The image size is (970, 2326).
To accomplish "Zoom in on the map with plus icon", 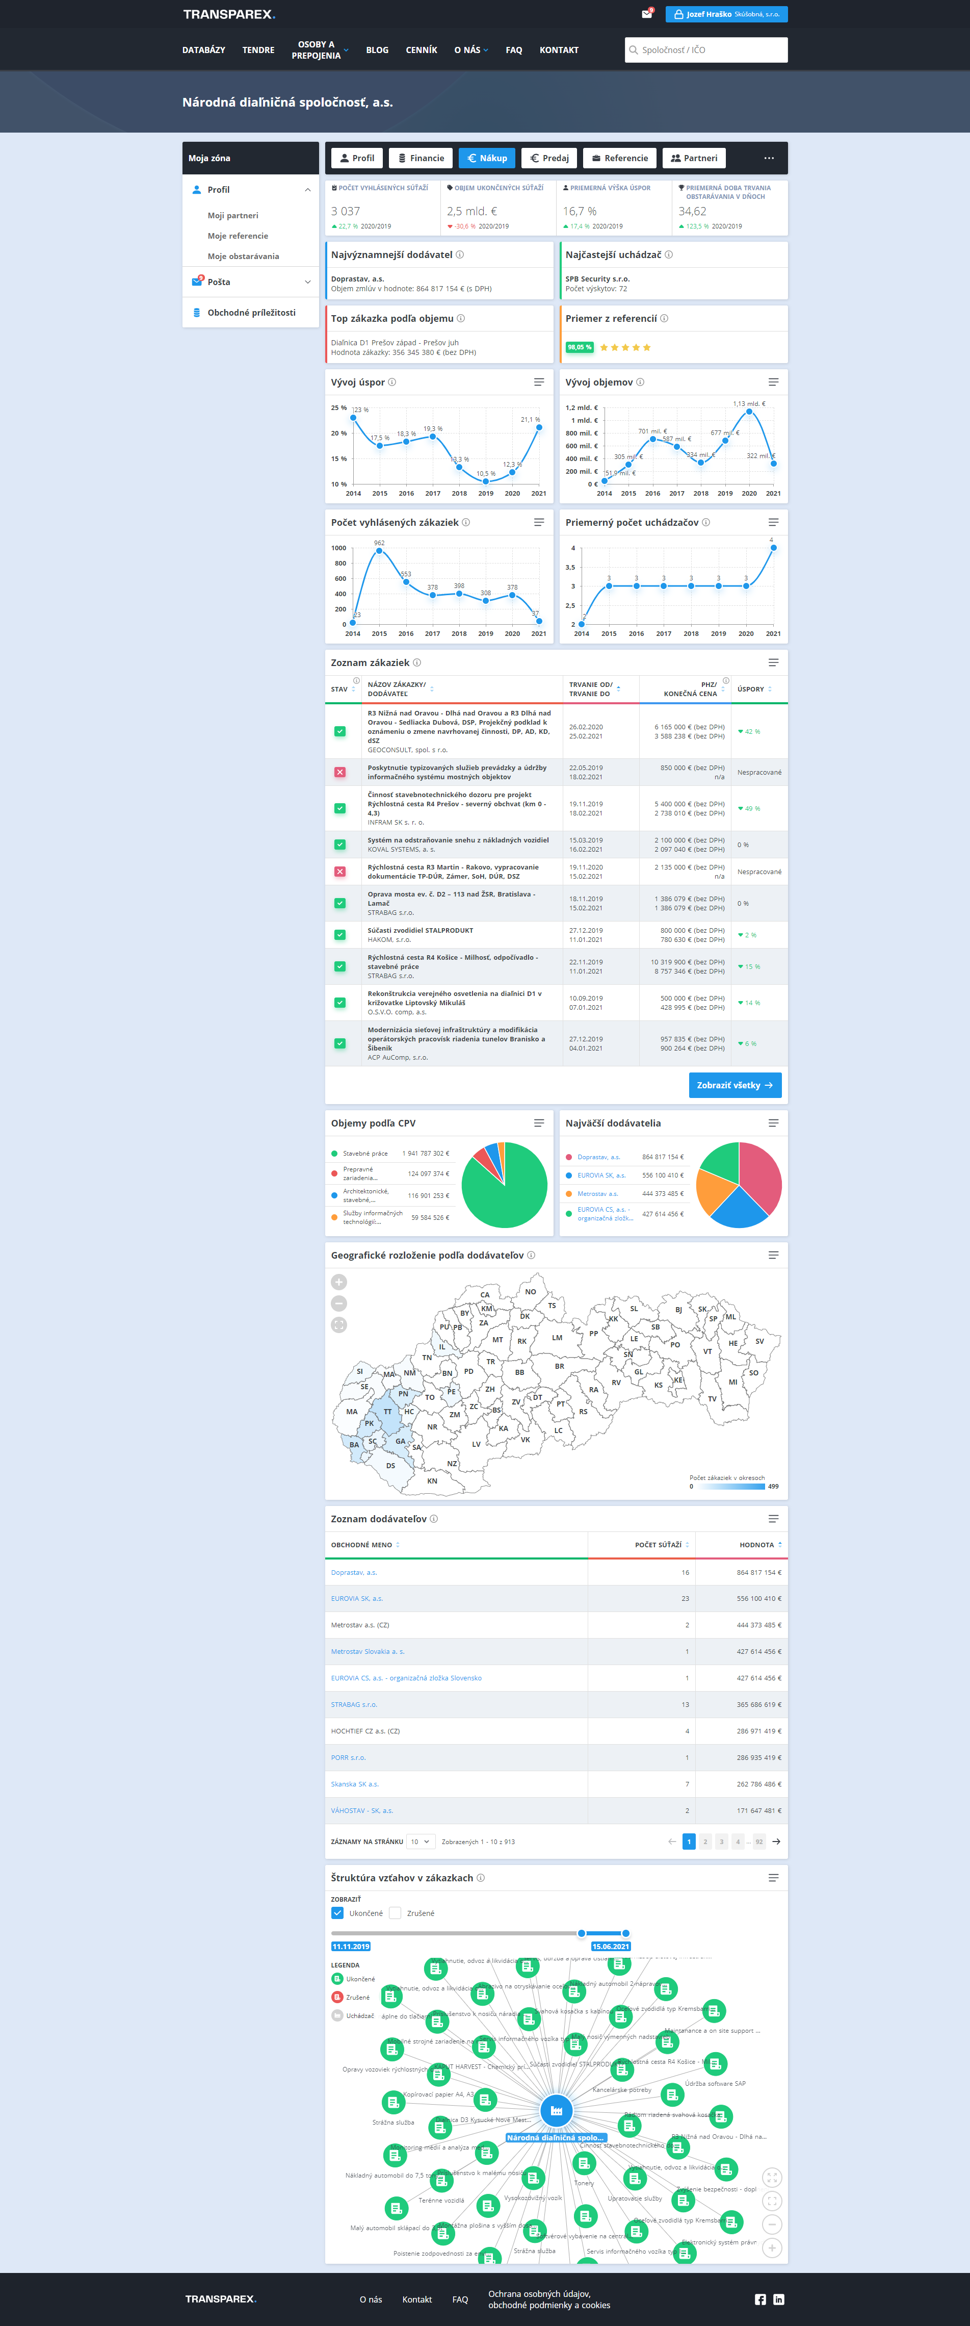I will pos(339,1281).
